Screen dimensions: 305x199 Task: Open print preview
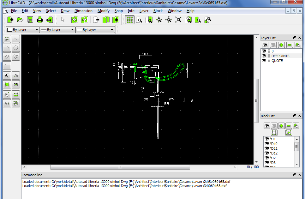49,20
